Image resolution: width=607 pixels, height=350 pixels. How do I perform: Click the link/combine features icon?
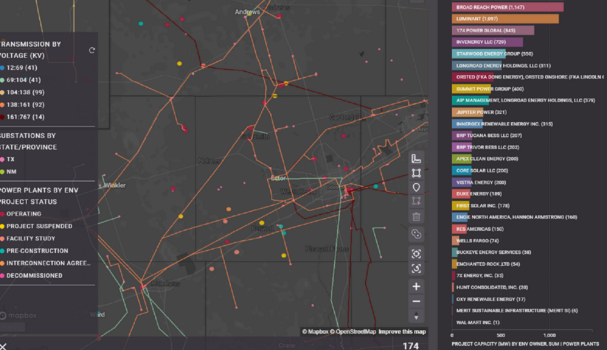pos(416,234)
